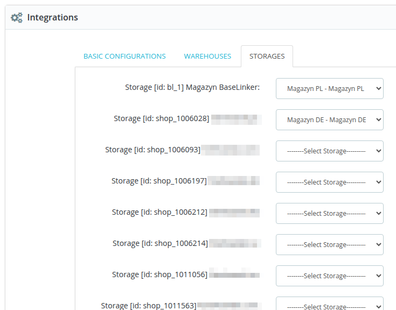
Task: Open storage dropdown for shop_1006093
Action: coord(329,151)
